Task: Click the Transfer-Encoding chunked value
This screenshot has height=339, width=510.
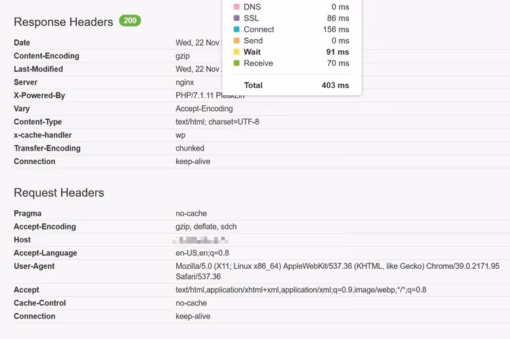Action: point(190,148)
